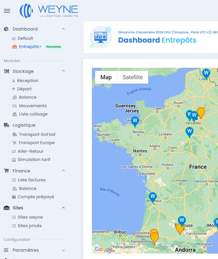Switch the map to Map view
218x259 pixels.
click(106, 77)
